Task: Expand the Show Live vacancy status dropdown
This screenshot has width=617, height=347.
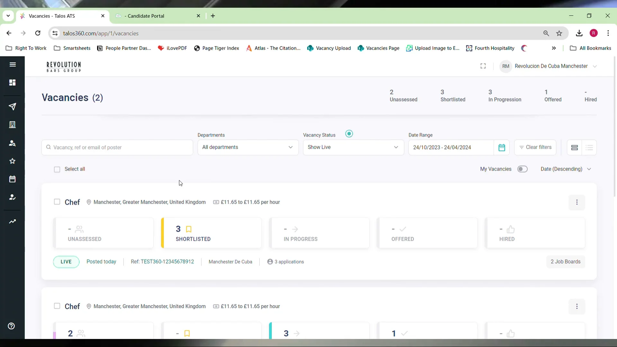Action: [353, 147]
